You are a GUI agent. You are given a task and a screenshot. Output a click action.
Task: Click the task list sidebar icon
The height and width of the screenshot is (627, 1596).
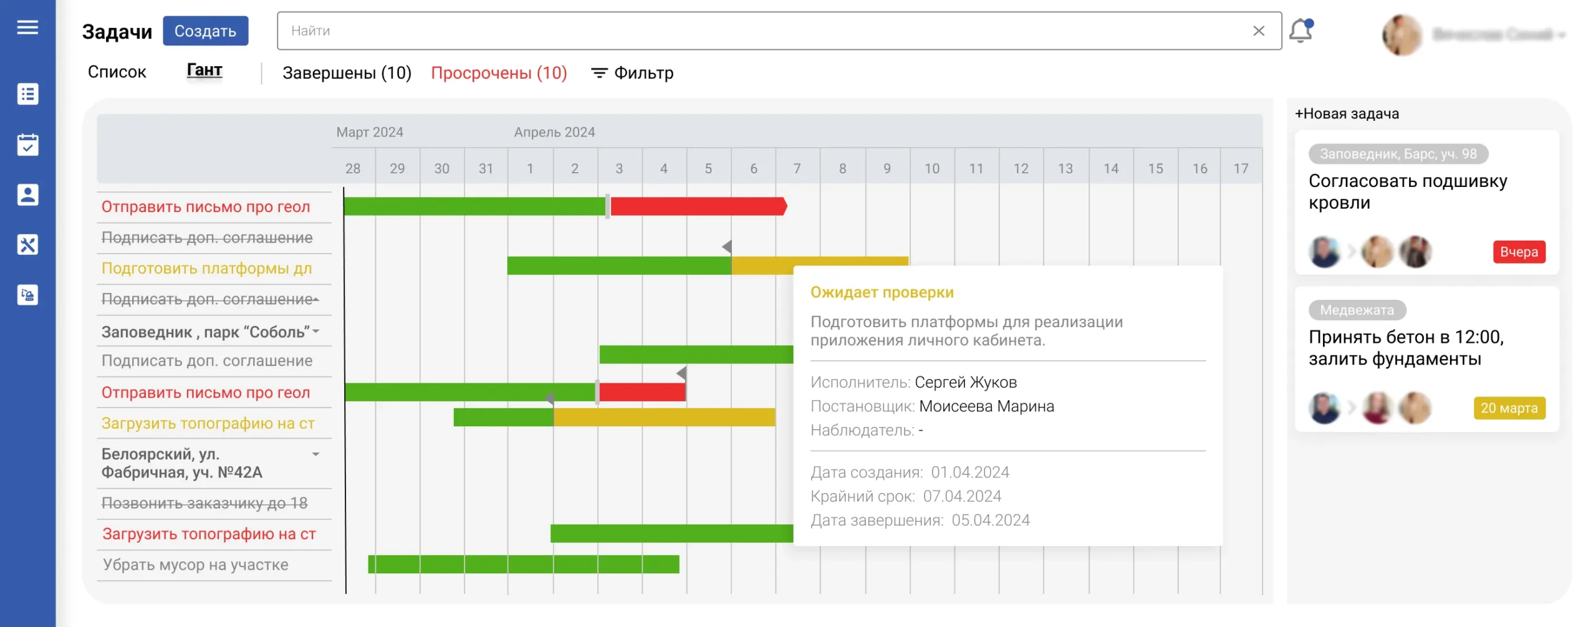(27, 94)
